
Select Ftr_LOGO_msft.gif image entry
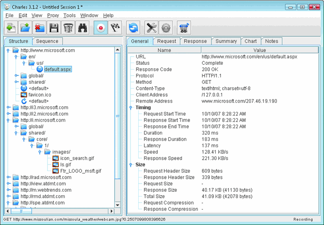click(81, 171)
